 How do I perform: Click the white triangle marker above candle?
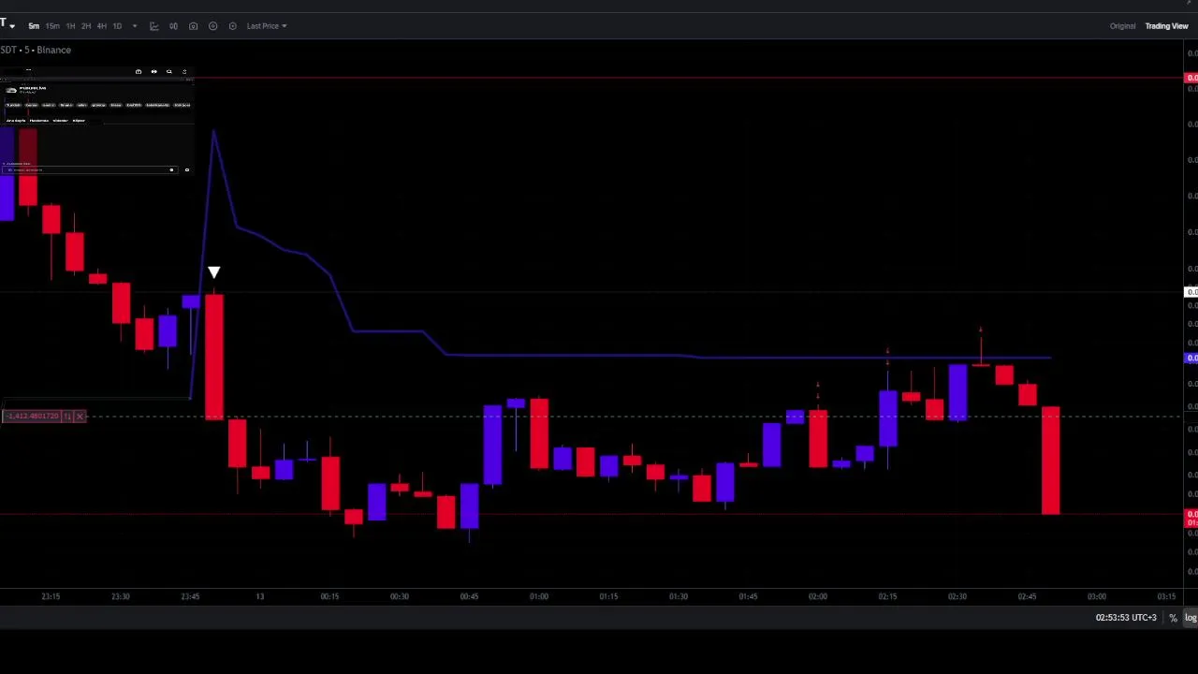tap(213, 272)
